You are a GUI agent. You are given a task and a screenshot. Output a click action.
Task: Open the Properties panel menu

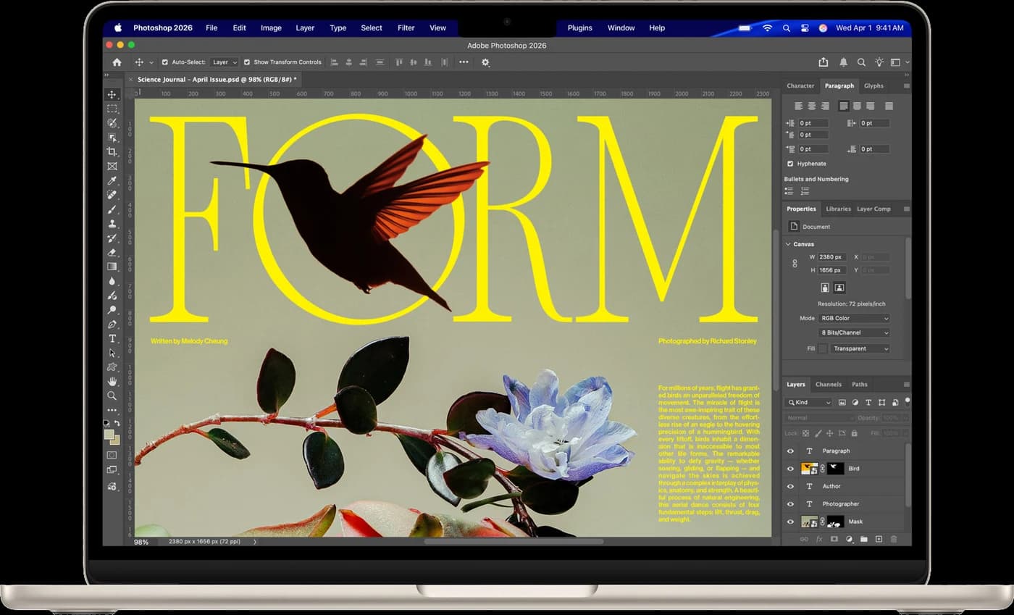[906, 209]
